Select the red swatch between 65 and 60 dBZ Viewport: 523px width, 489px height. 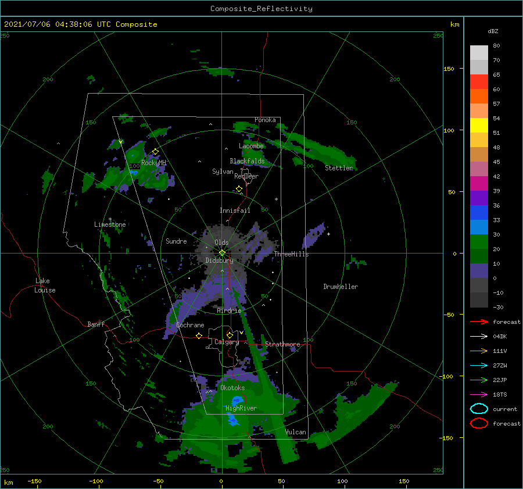(479, 82)
